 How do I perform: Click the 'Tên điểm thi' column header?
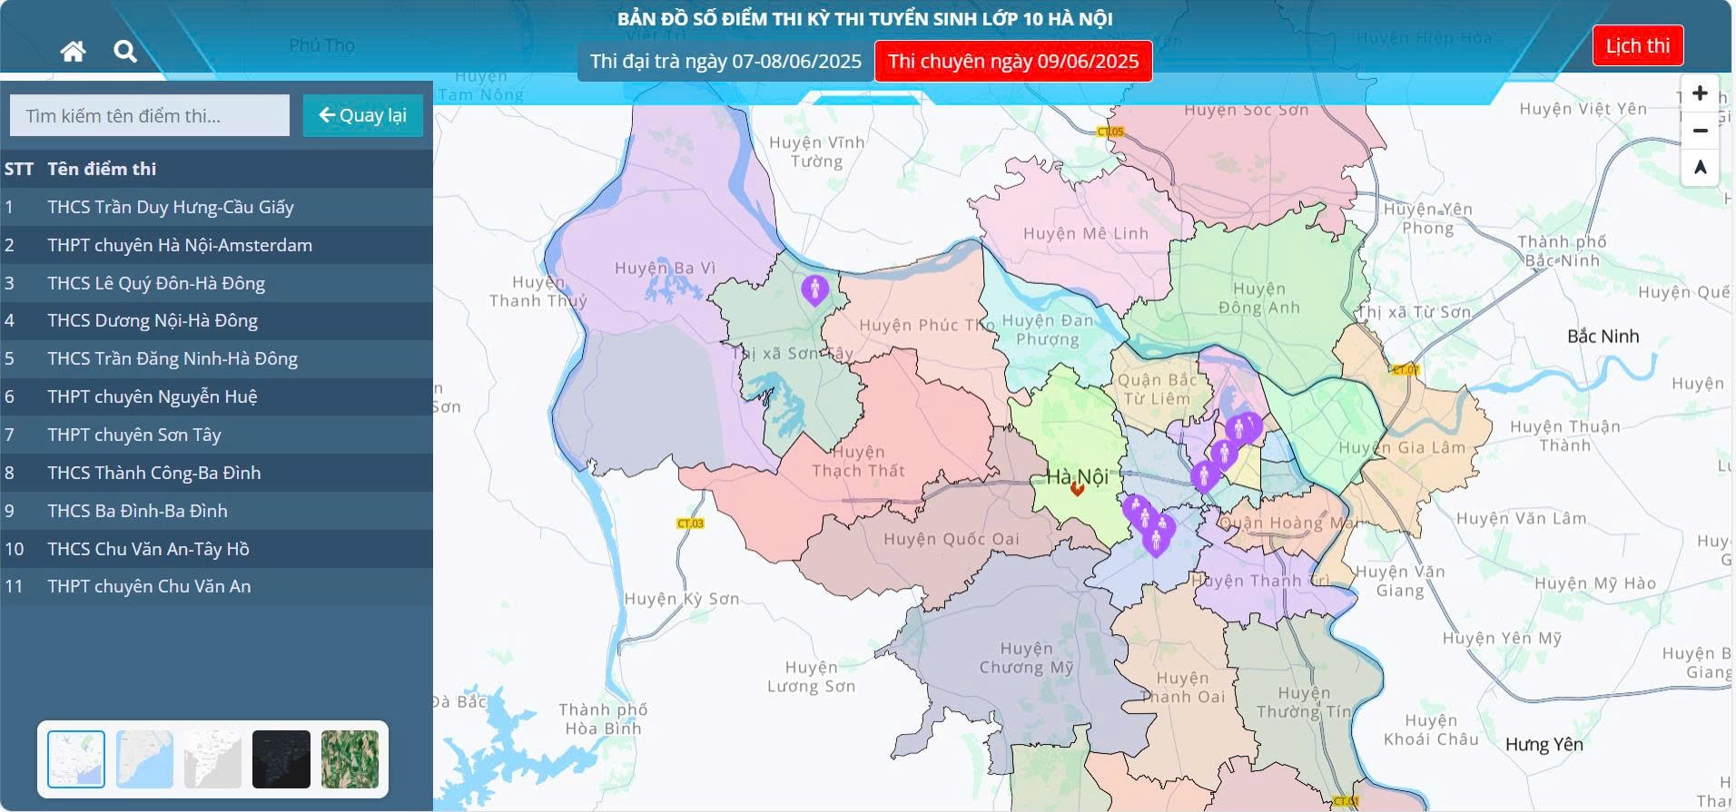coord(102,169)
